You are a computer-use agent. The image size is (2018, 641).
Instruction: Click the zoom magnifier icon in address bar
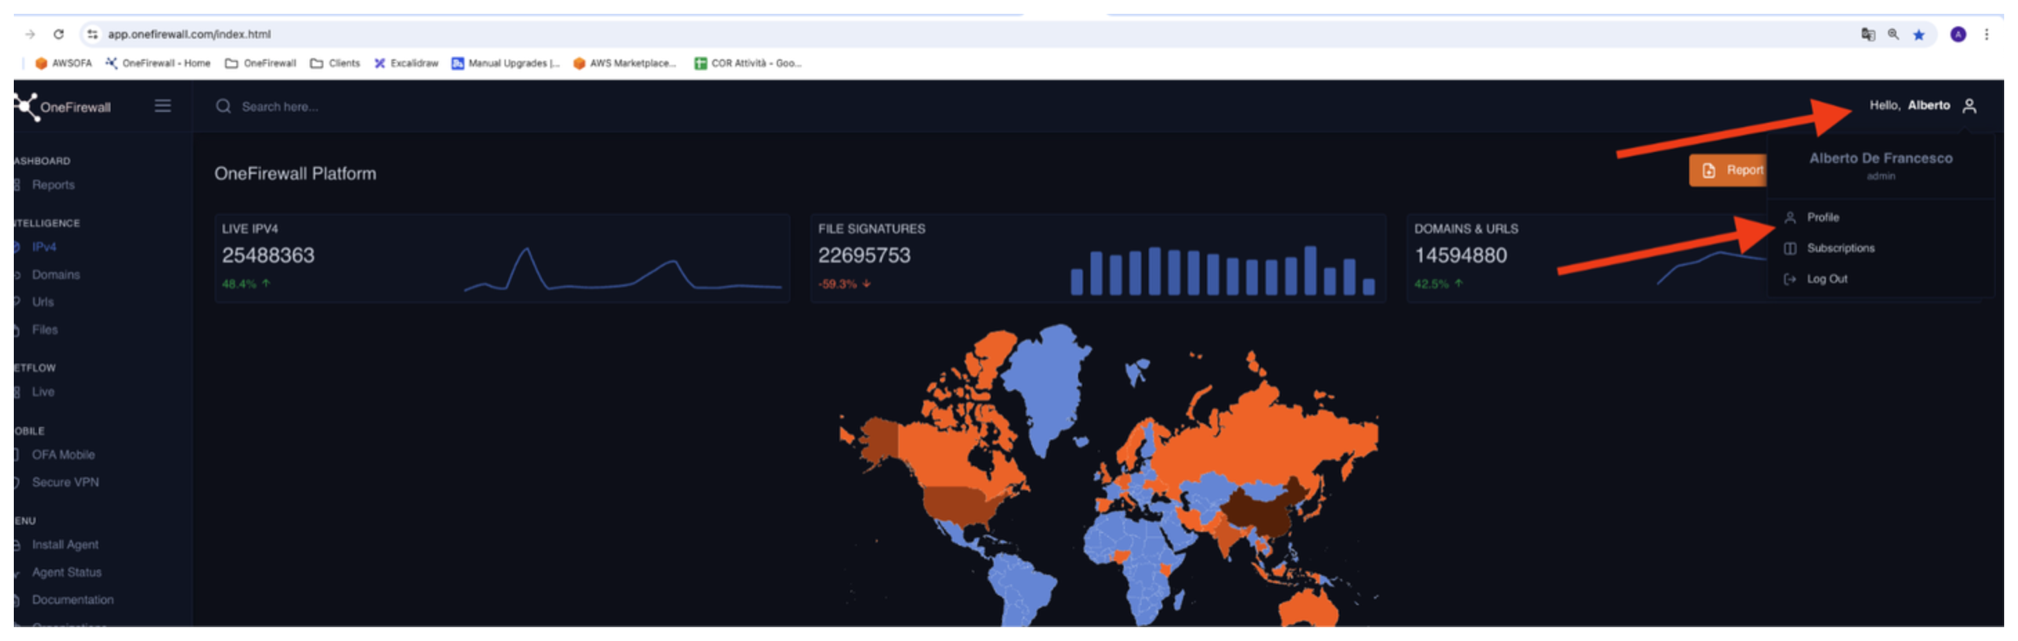[x=1894, y=35]
